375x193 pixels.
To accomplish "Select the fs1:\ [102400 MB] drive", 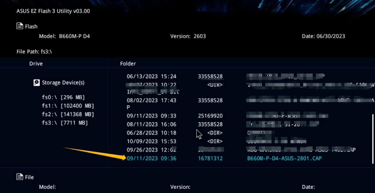I will [x=68, y=106].
